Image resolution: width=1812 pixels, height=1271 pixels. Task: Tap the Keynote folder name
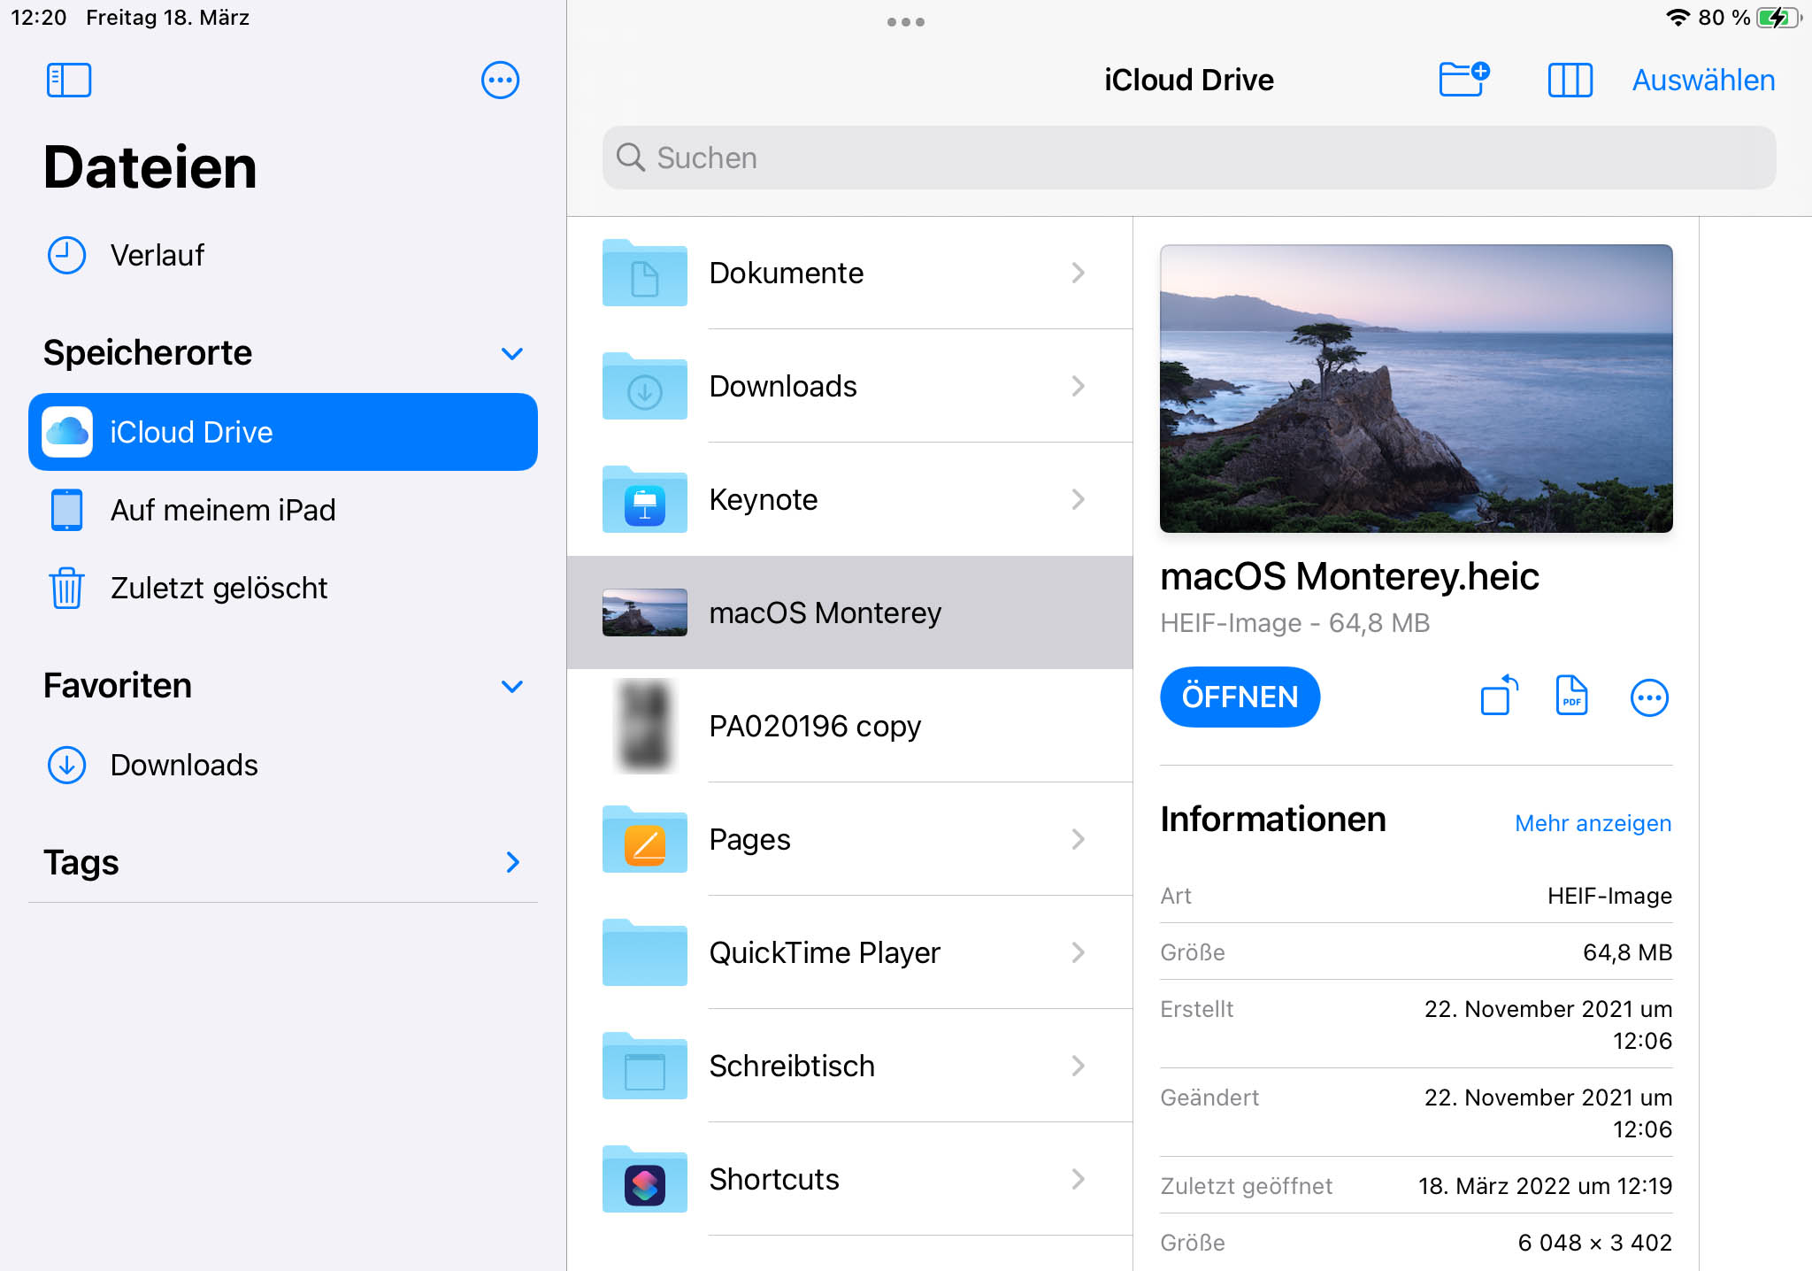(x=763, y=499)
